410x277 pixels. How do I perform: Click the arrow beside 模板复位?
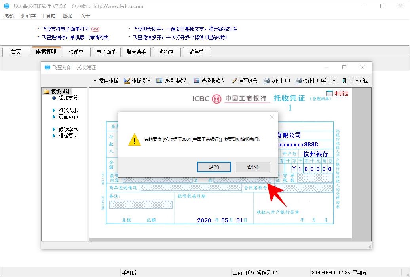[53, 135]
